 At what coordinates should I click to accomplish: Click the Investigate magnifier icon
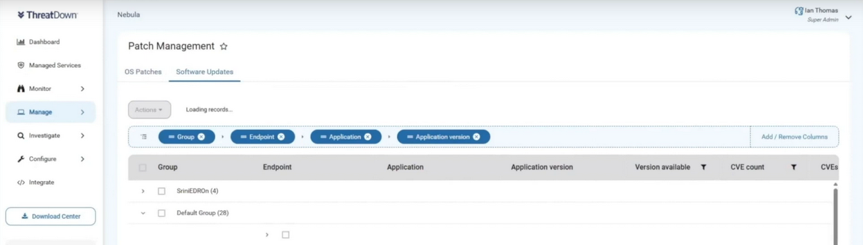(21, 136)
